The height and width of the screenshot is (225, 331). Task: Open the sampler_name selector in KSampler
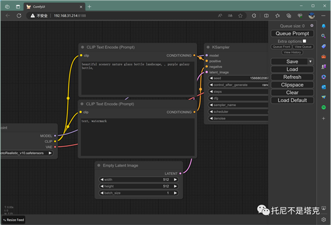click(x=238, y=105)
